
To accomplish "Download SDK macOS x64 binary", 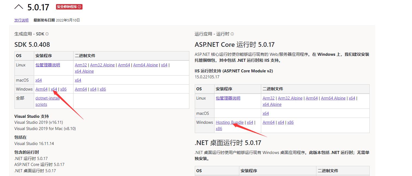I will 78,80.
